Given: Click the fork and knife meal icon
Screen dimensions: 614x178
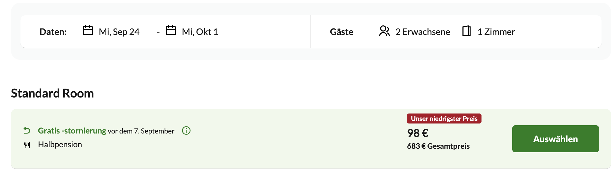Looking at the screenshot, I should (27, 145).
